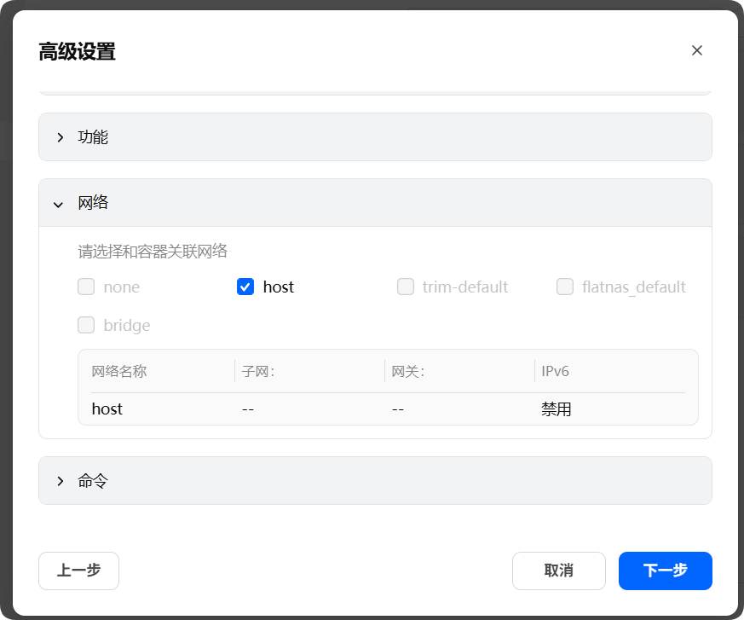The image size is (744, 620).
Task: Click the IPv6 column header
Action: 555,370
